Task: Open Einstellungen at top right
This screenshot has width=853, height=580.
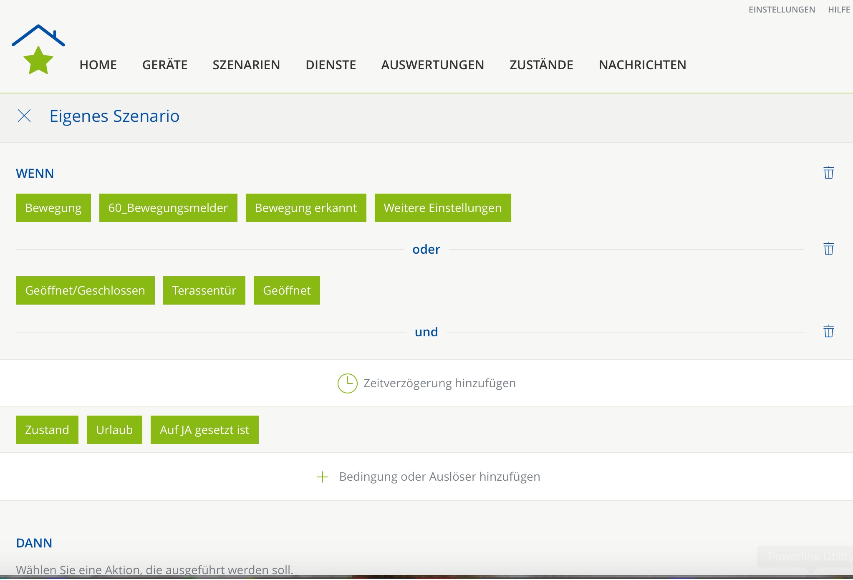Action: (781, 10)
